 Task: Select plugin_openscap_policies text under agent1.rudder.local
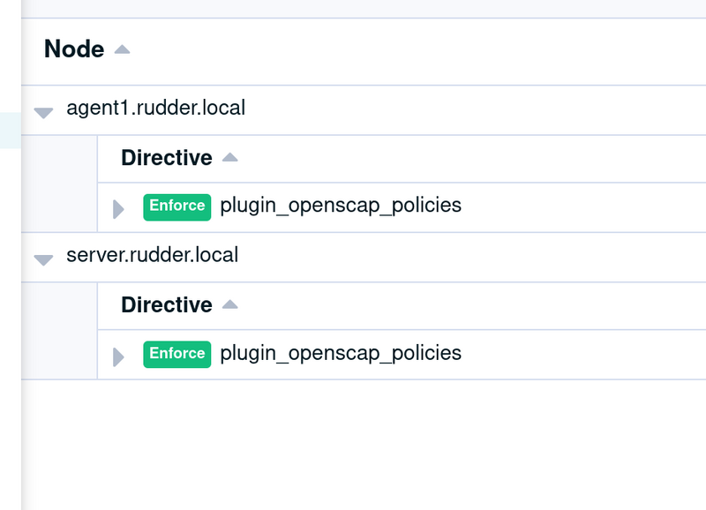341,206
